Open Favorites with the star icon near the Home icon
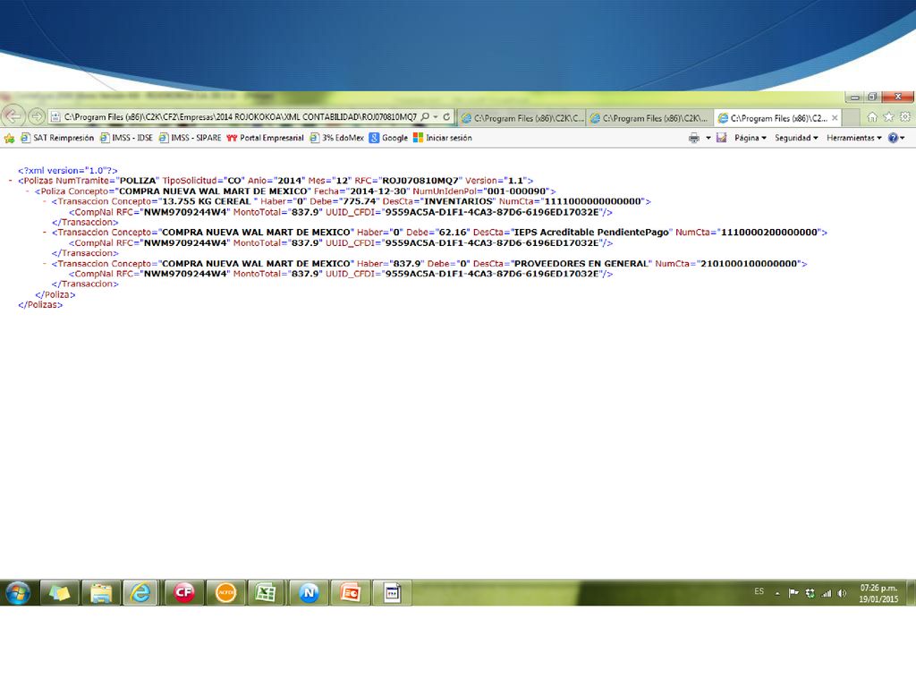The height and width of the screenshot is (687, 916). (888, 117)
